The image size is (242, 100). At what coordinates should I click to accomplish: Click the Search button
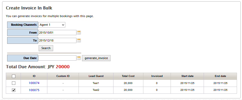(x=46, y=48)
